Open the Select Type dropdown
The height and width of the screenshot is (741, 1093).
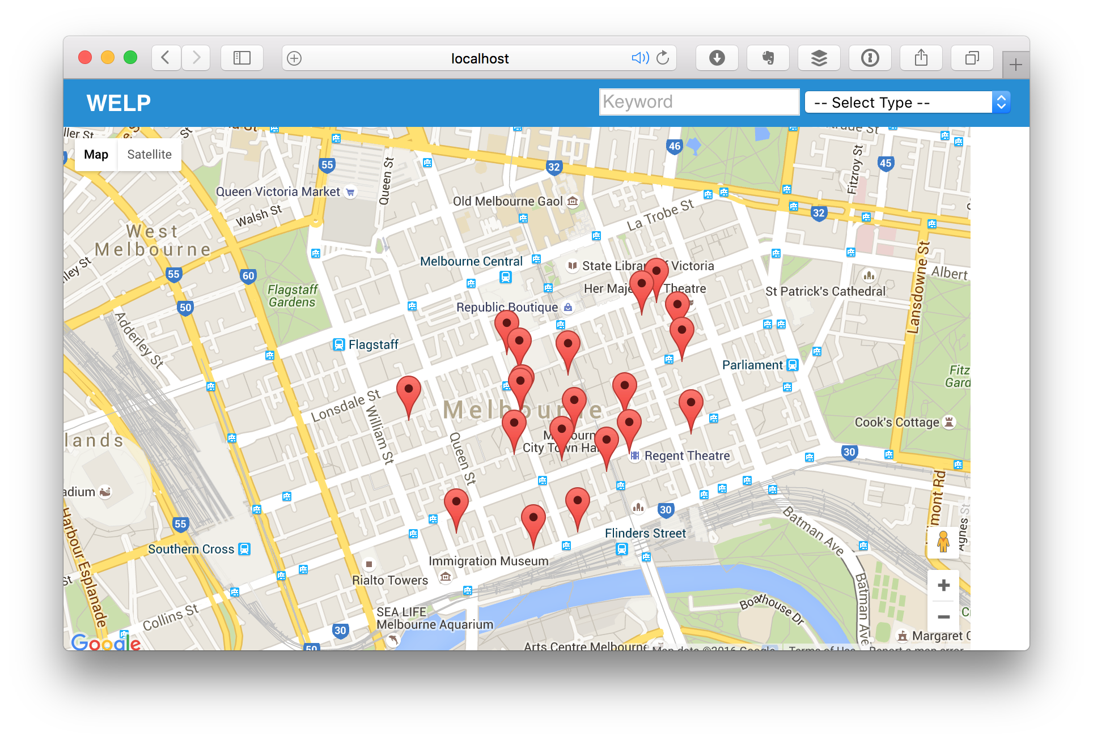click(x=907, y=103)
